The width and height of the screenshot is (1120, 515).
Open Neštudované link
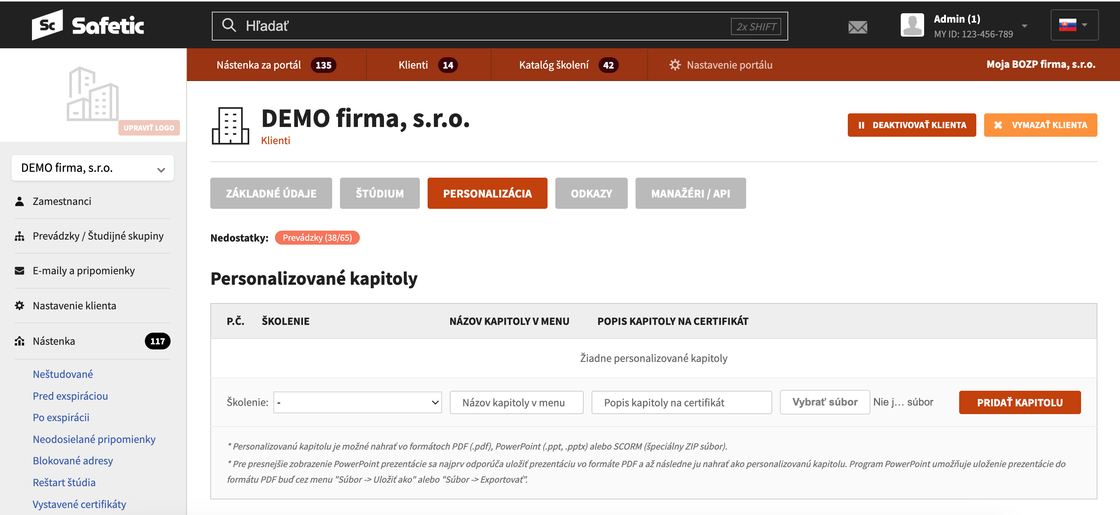[63, 374]
